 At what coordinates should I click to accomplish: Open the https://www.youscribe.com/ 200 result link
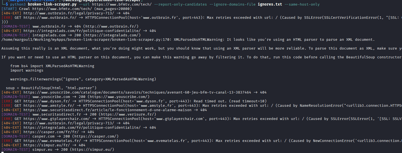(106, 96)
